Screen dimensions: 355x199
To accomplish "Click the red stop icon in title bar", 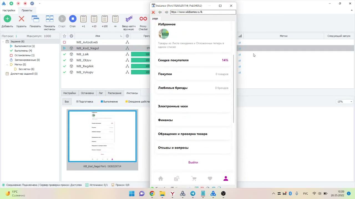I will pyautogui.click(x=25, y=4).
